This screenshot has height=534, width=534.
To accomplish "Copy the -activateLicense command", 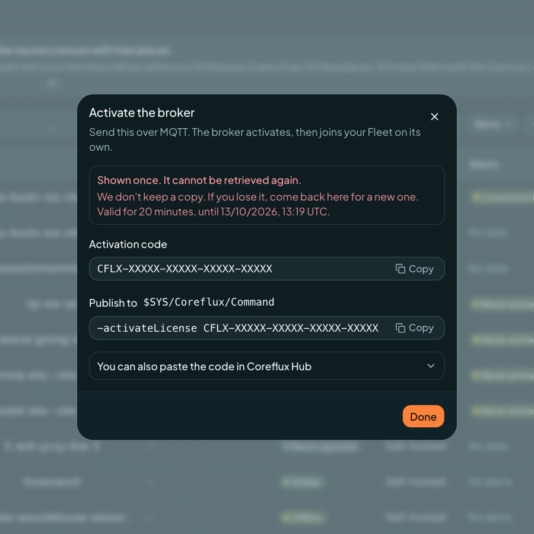I will pyautogui.click(x=415, y=328).
